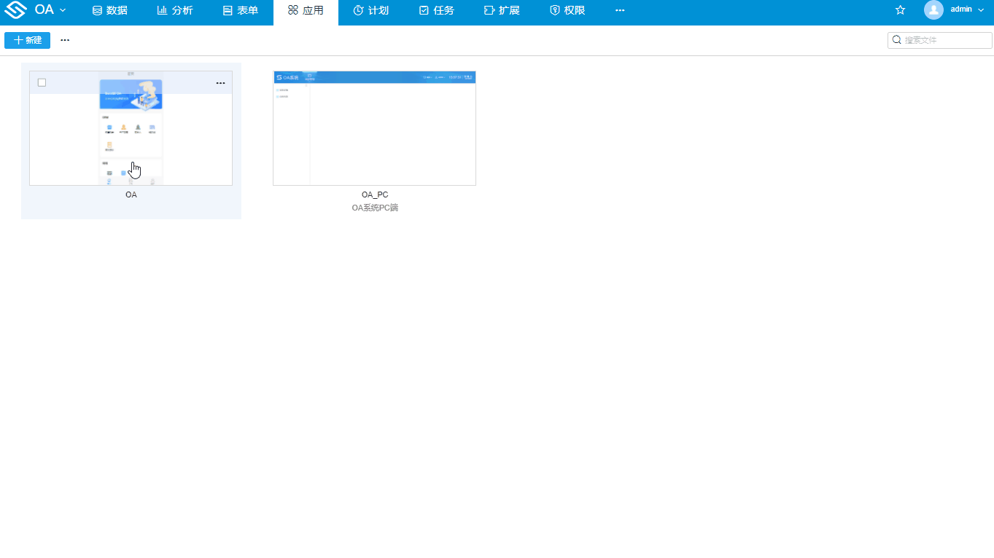Open the OA card three-dot menu
Image resolution: width=994 pixels, height=558 pixels.
(x=220, y=83)
